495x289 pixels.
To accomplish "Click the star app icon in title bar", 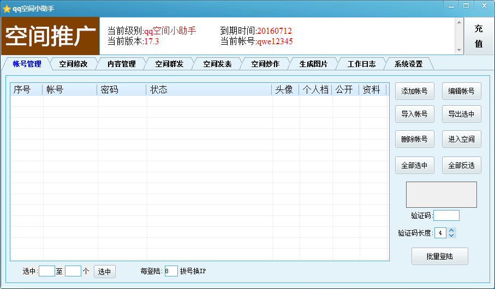I will pyautogui.click(x=7, y=9).
